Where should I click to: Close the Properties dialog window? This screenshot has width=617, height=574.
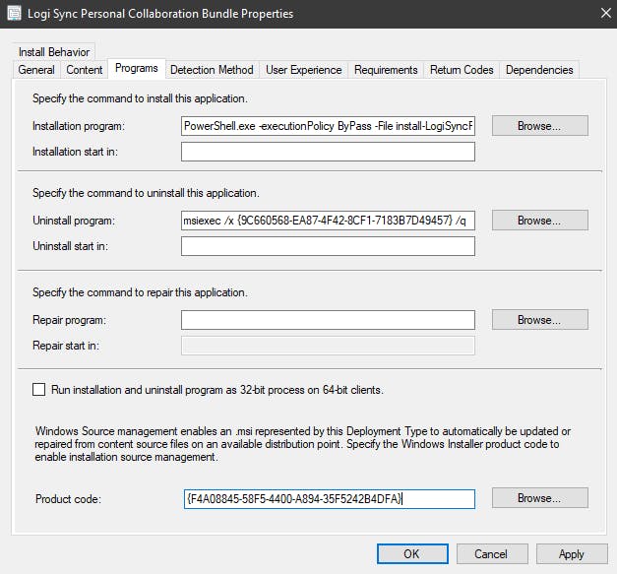[x=606, y=13]
